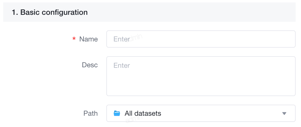Click the Path field label
The width and height of the screenshot is (301, 127).
pos(91,113)
